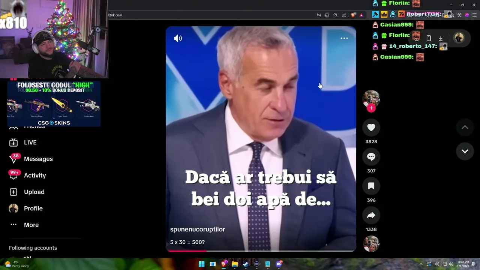
Task: Click the install app icon in address bar
Action: point(327,15)
